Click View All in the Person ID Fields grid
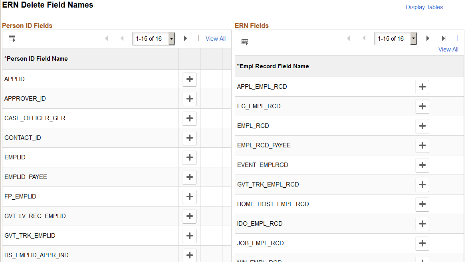Screen dimensions: 468x262 pos(215,38)
